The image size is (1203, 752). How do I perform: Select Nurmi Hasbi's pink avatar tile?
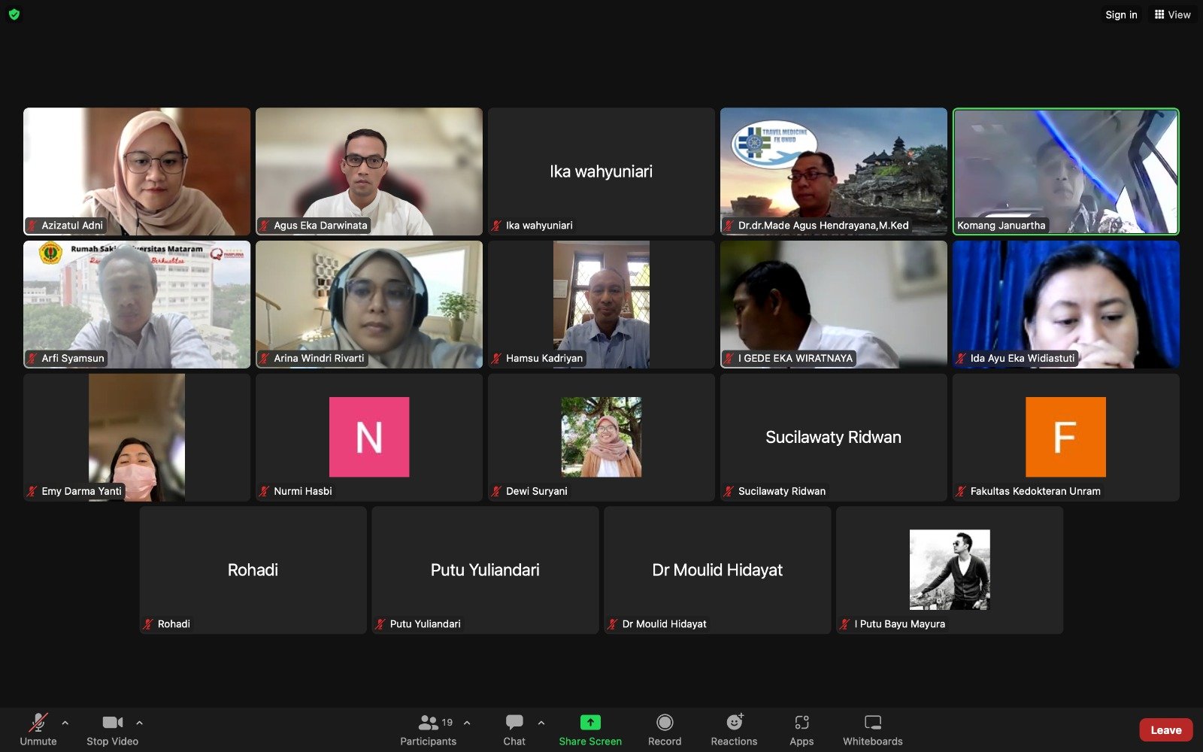point(369,437)
